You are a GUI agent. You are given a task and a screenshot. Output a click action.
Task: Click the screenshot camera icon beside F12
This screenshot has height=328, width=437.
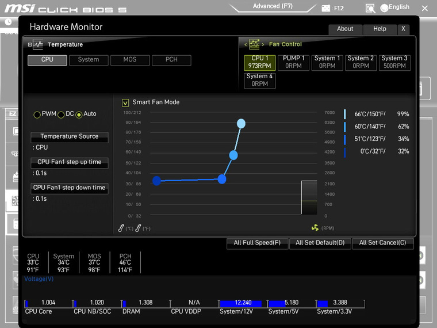coord(325,8)
